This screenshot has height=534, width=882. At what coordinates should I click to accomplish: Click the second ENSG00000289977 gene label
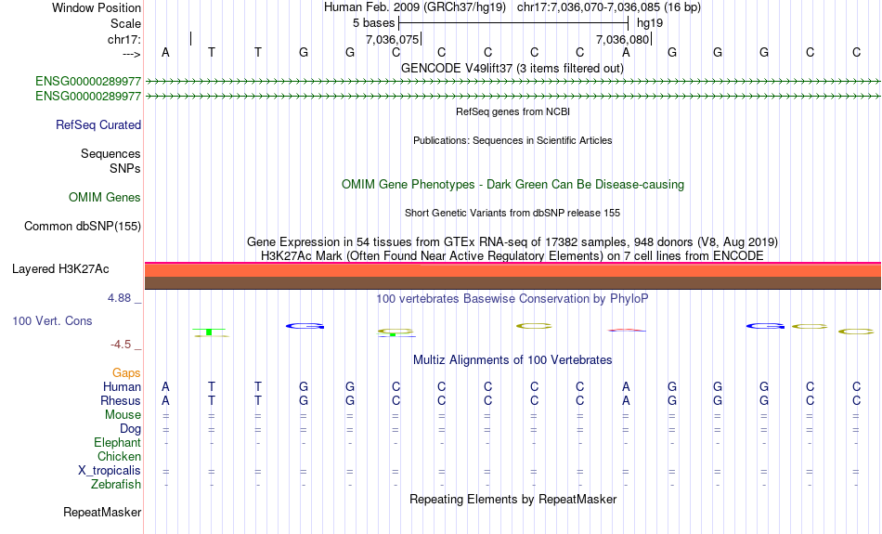[x=88, y=97]
